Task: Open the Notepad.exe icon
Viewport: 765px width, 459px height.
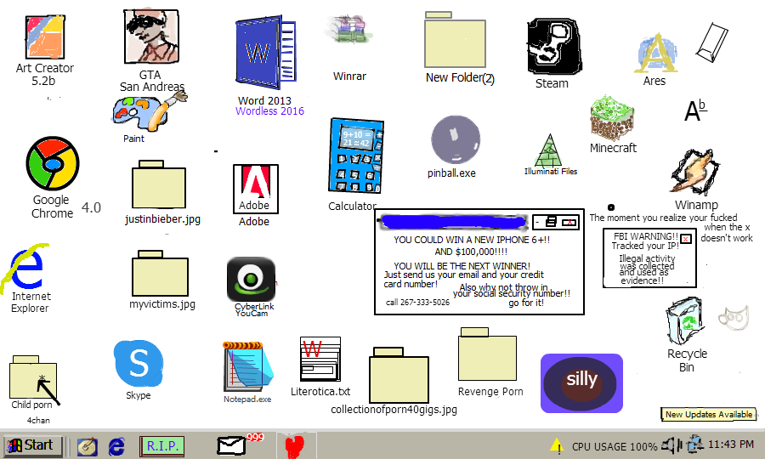Action: (x=247, y=366)
